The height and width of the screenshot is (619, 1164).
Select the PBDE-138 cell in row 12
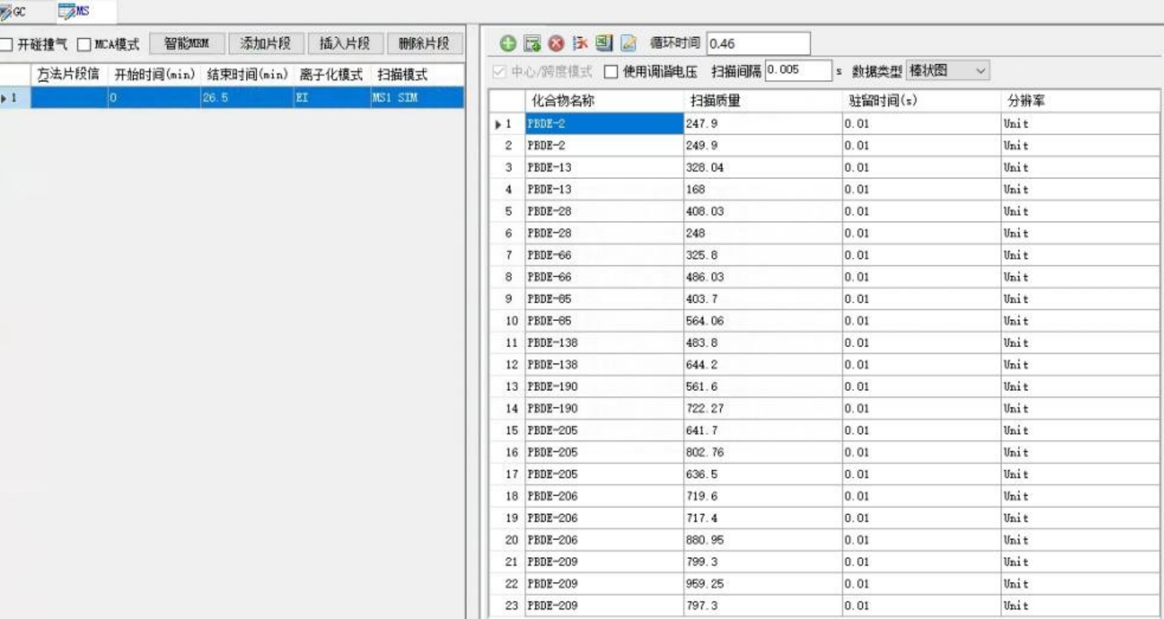point(604,365)
